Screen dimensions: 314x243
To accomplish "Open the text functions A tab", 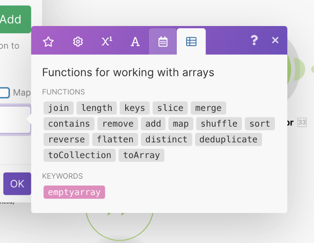I will pos(135,42).
